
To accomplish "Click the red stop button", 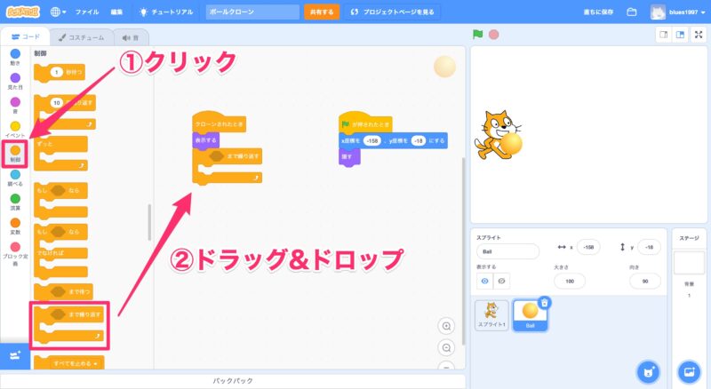I will (493, 35).
